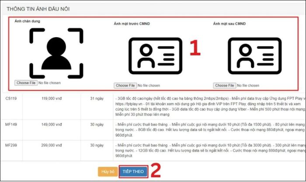306x182 pixels.
Task: Click No file chosen beside back CMND upload
Action: (248, 86)
